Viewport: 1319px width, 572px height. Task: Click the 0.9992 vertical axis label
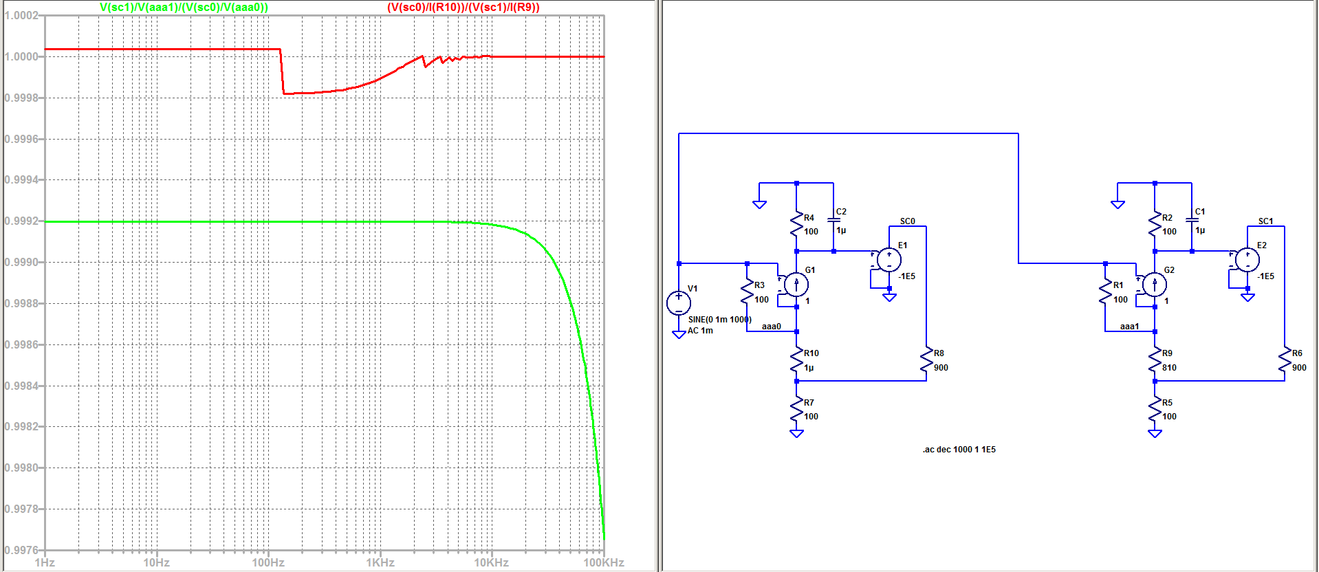[x=21, y=221]
